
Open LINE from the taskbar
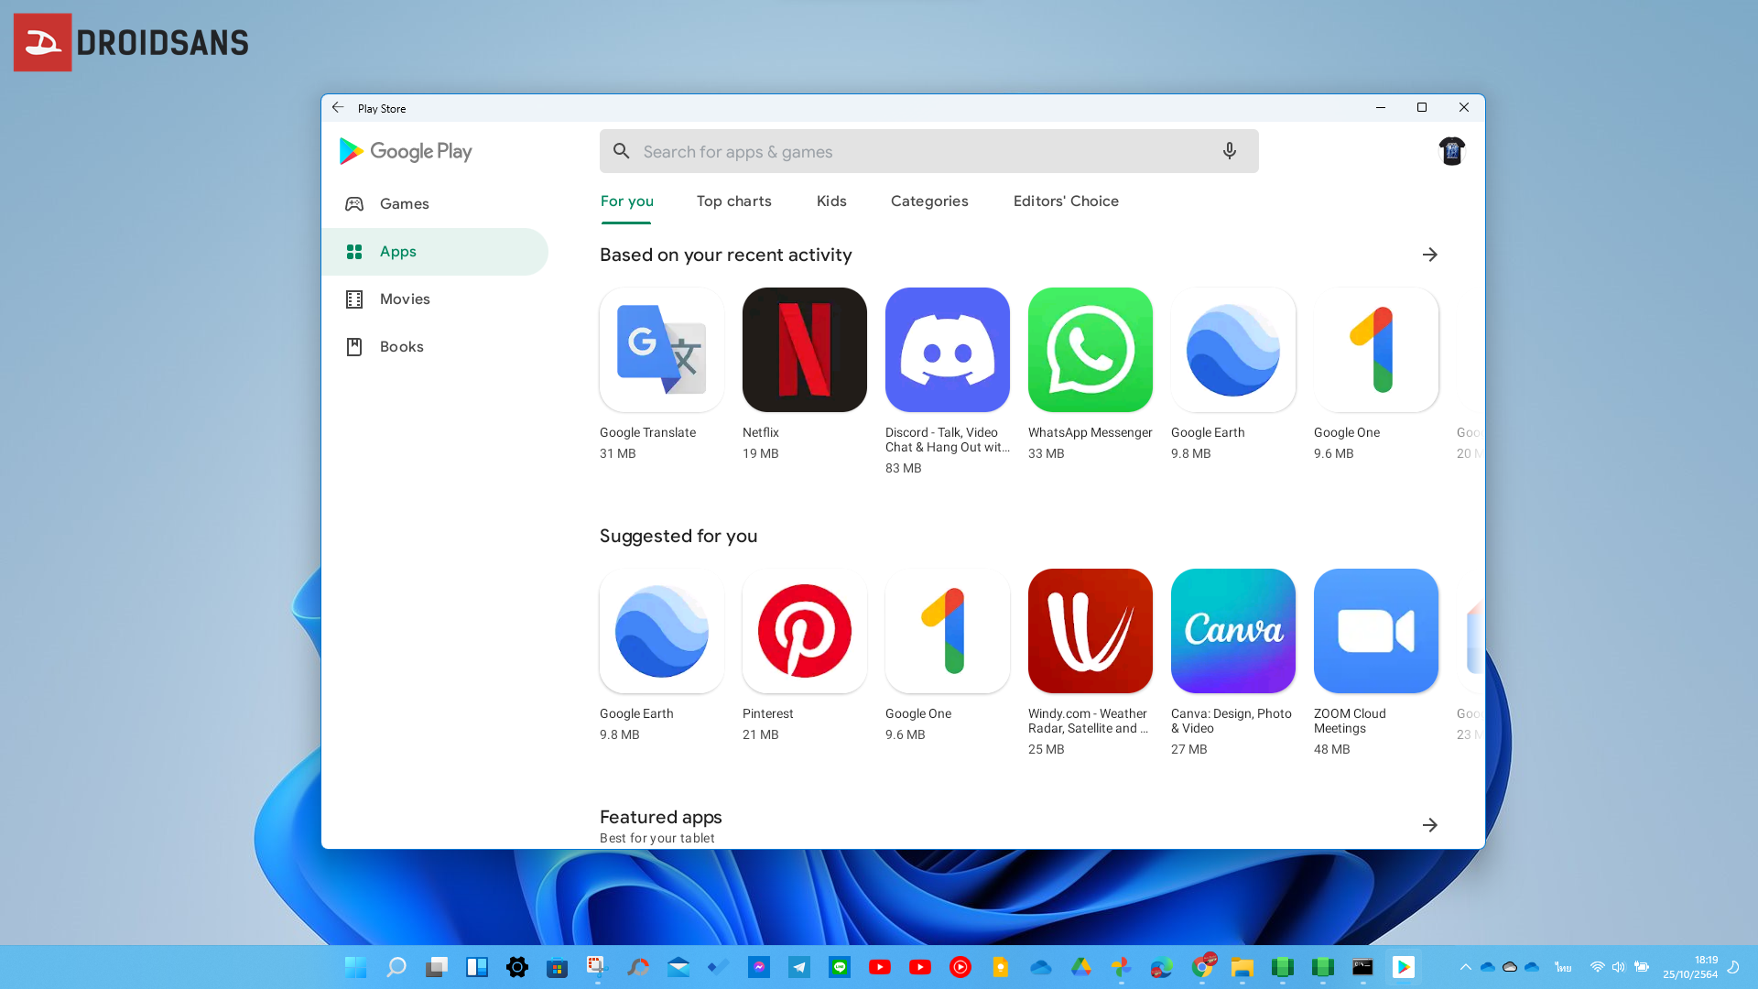click(840, 966)
